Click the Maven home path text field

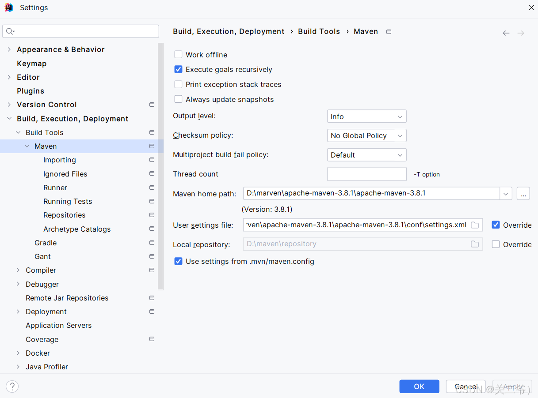372,193
